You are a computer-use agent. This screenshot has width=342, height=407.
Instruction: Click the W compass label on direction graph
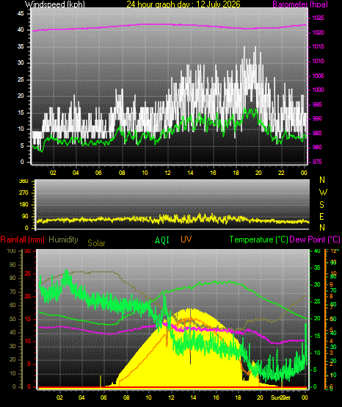(x=323, y=192)
